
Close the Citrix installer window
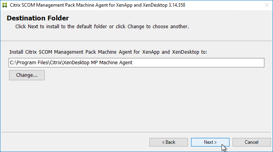267,5
